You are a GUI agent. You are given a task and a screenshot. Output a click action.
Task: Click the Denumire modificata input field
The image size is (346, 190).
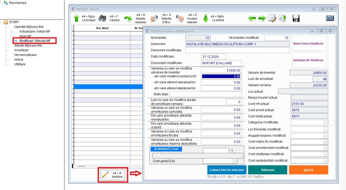237,50
